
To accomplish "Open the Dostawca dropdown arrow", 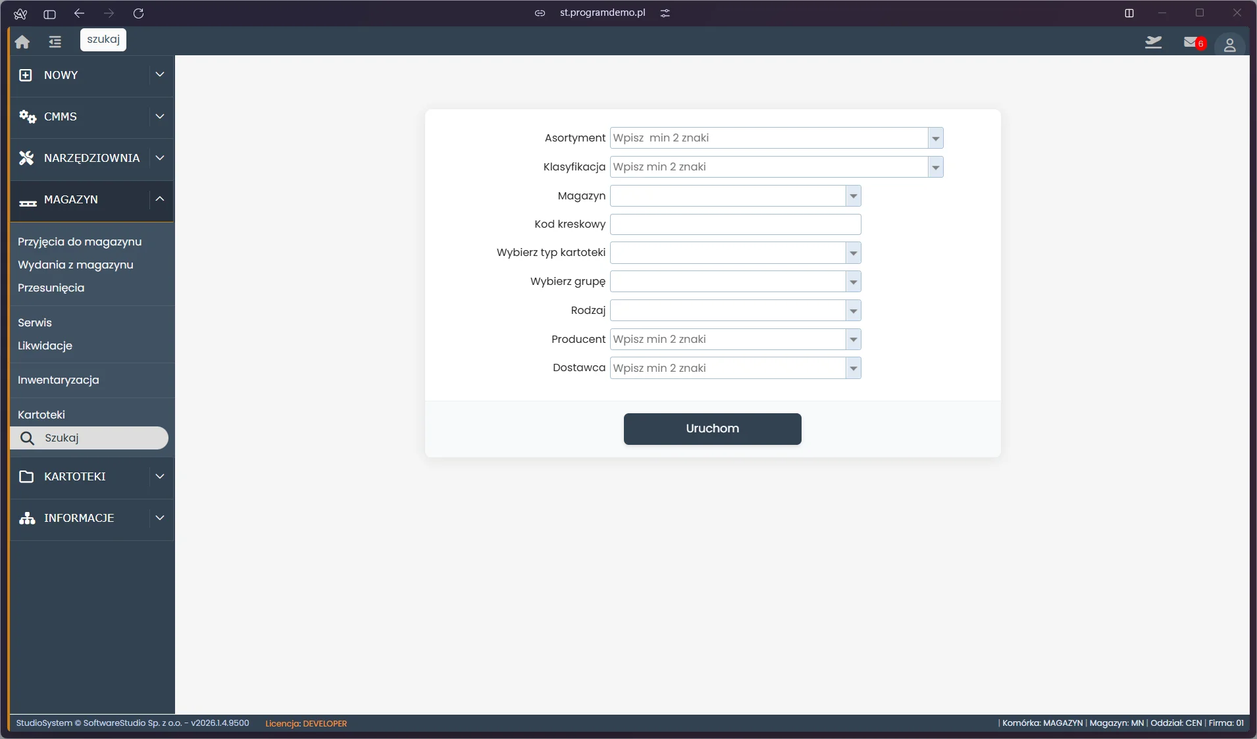I will pos(853,369).
